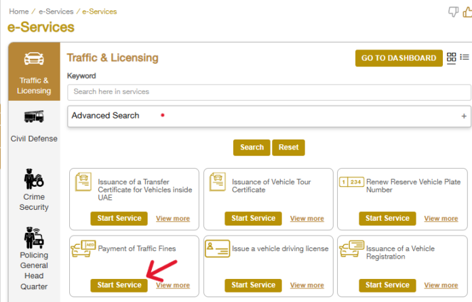
Task: View more about Renew Reserve Vehicle Plate
Action: (441, 219)
